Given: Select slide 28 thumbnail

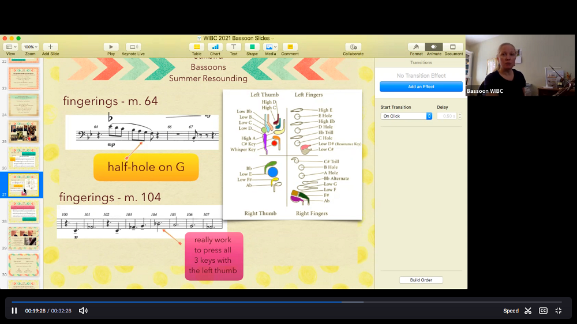Looking at the screenshot, I should tap(24, 212).
